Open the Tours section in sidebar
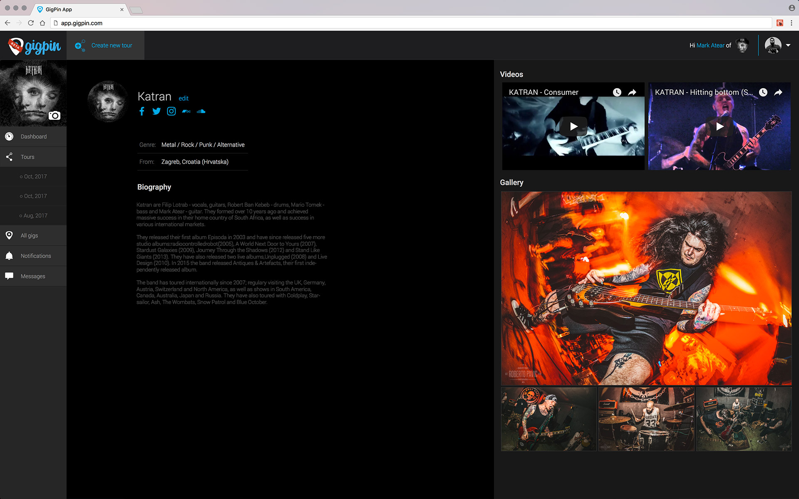The image size is (799, 499). coord(27,157)
